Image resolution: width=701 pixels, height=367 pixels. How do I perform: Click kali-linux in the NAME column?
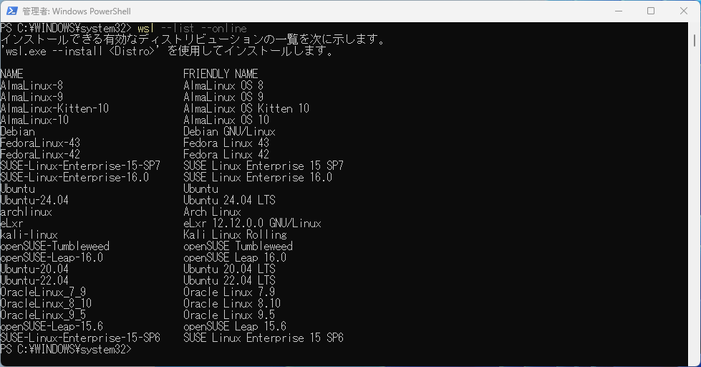click(x=29, y=235)
